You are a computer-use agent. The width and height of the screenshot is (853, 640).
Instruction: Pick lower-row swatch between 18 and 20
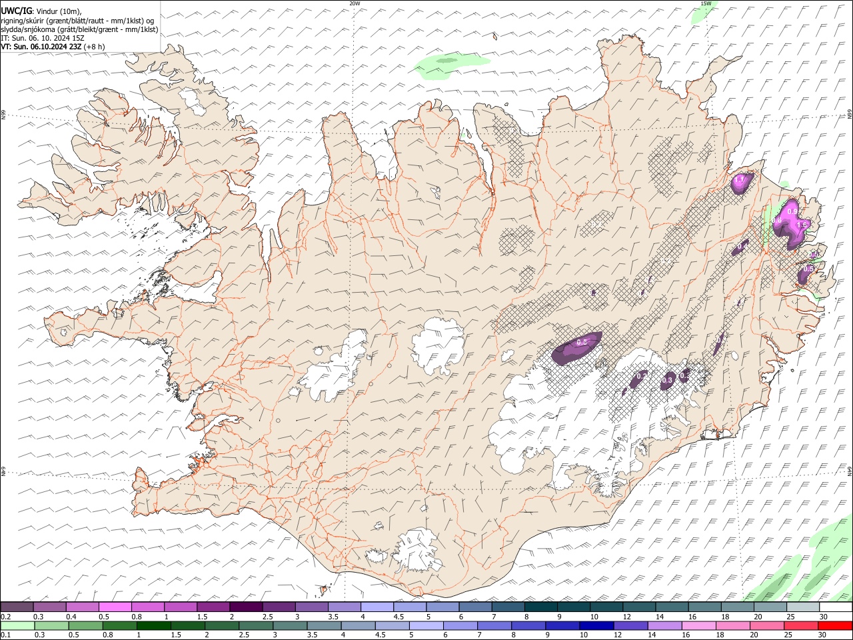(732, 625)
